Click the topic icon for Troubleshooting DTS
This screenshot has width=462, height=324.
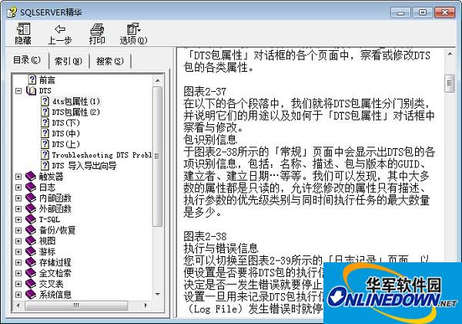[45, 154]
